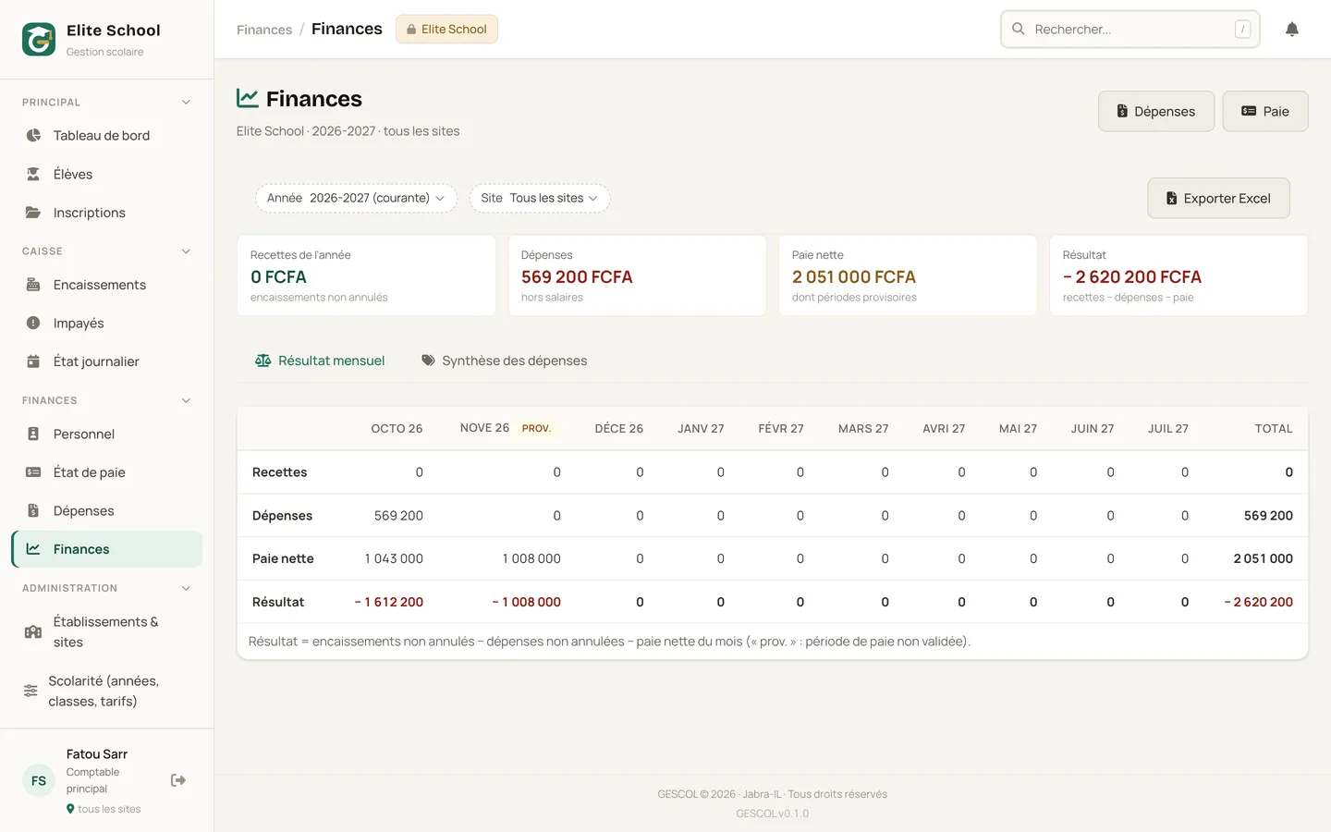The image size is (1331, 832).
Task: Click the État journalier calendar icon
Action: tap(33, 361)
